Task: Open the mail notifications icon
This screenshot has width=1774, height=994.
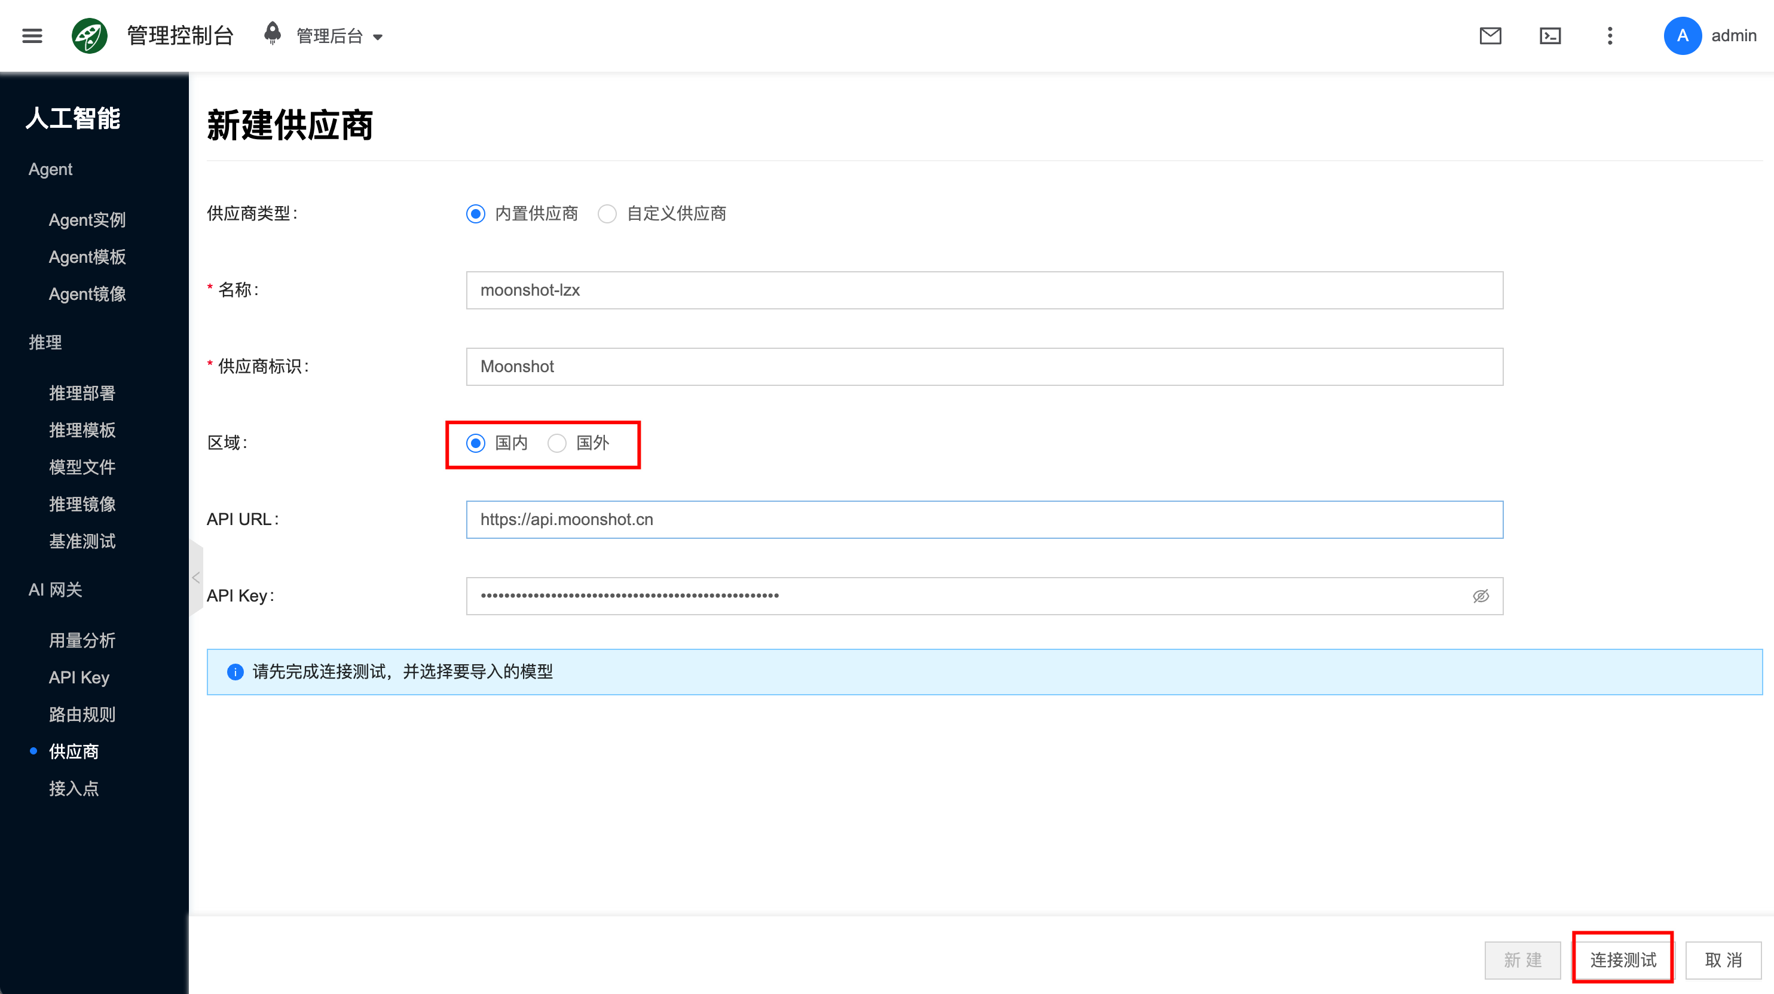Action: pos(1490,36)
